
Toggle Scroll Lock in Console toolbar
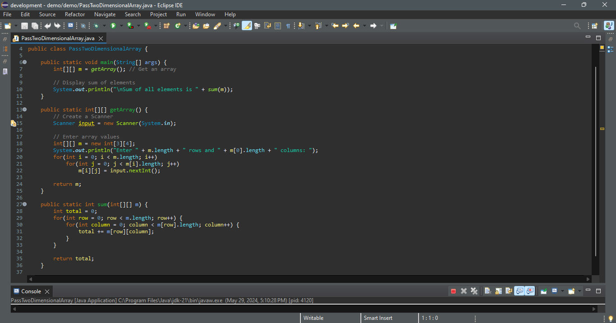pyautogui.click(x=498, y=291)
